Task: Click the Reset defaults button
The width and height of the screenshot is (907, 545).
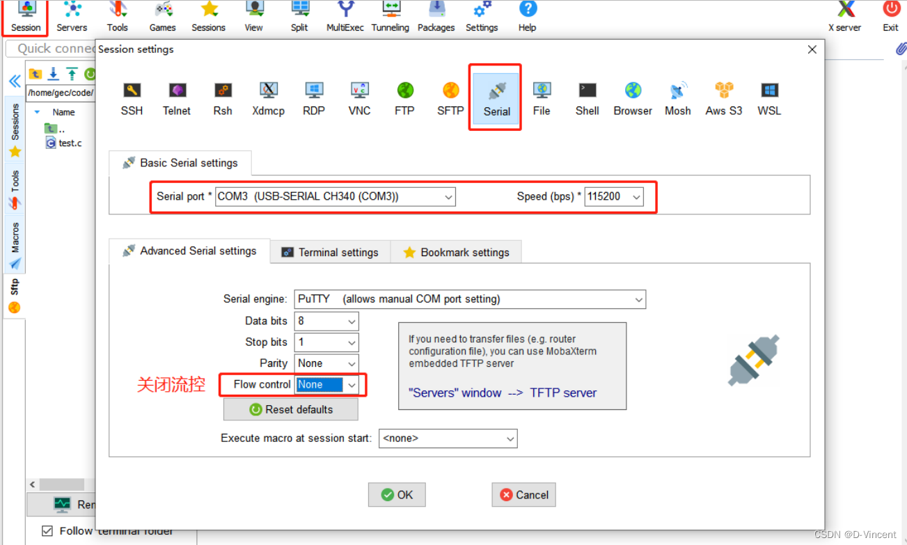Action: pyautogui.click(x=291, y=409)
